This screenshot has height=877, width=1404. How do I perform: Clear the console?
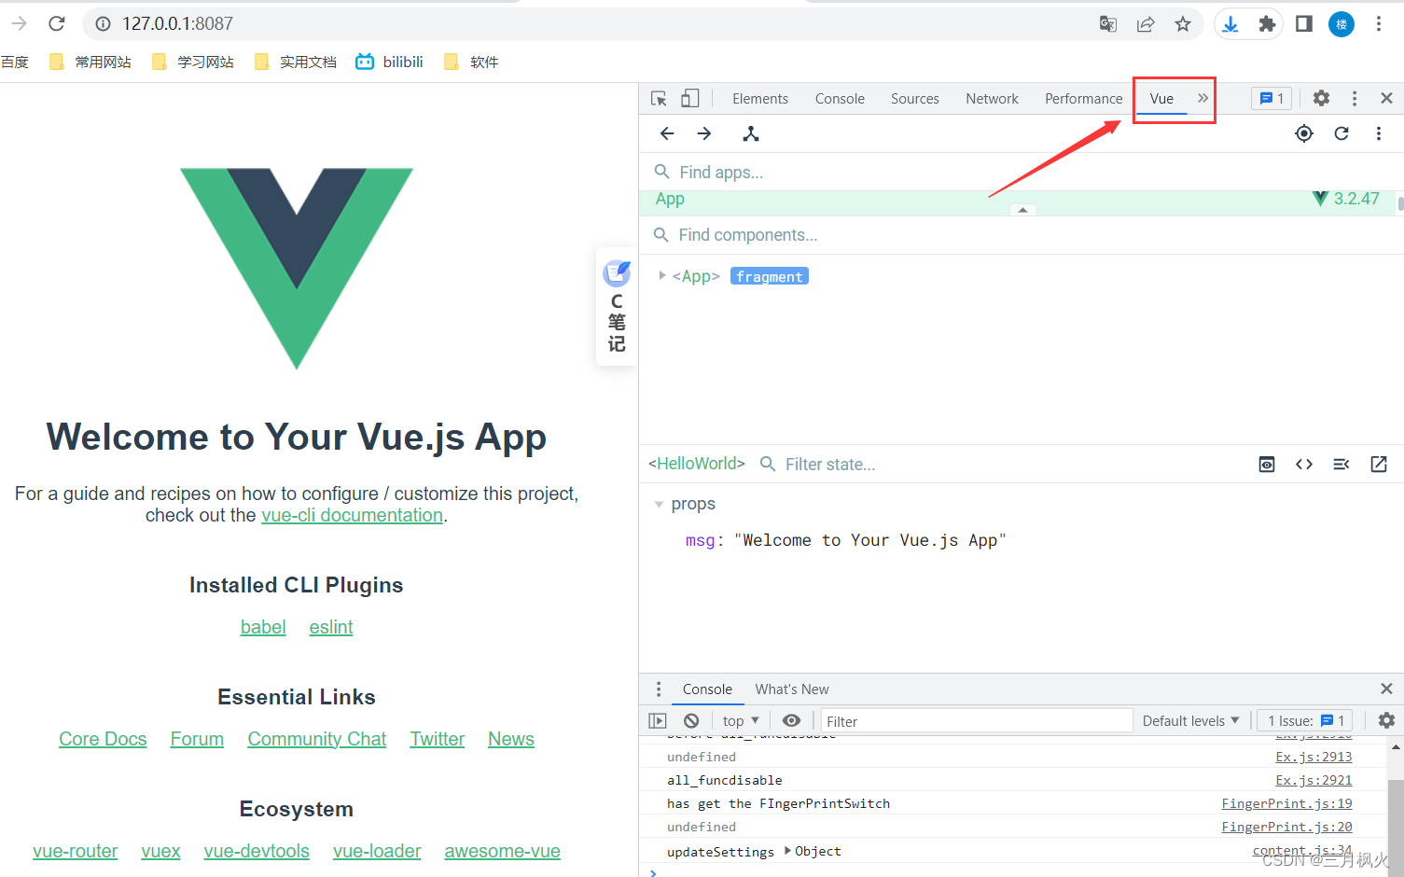[691, 720]
